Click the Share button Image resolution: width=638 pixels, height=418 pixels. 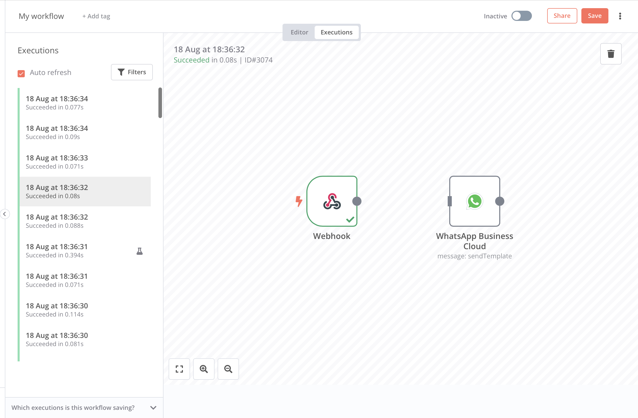[x=562, y=16]
